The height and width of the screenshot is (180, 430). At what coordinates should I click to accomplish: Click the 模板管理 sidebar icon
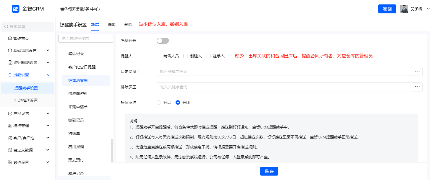point(10,126)
